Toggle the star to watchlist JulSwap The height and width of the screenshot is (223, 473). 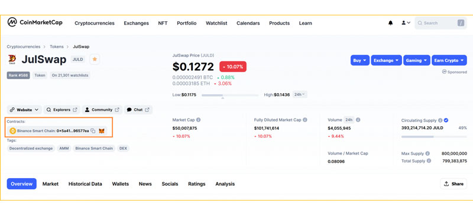click(x=95, y=59)
